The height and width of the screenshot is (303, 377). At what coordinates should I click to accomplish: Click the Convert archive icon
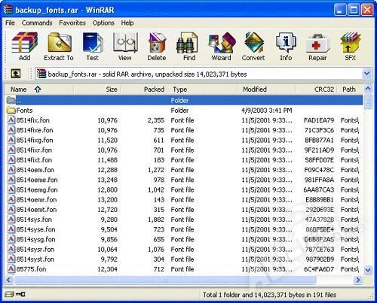253,47
